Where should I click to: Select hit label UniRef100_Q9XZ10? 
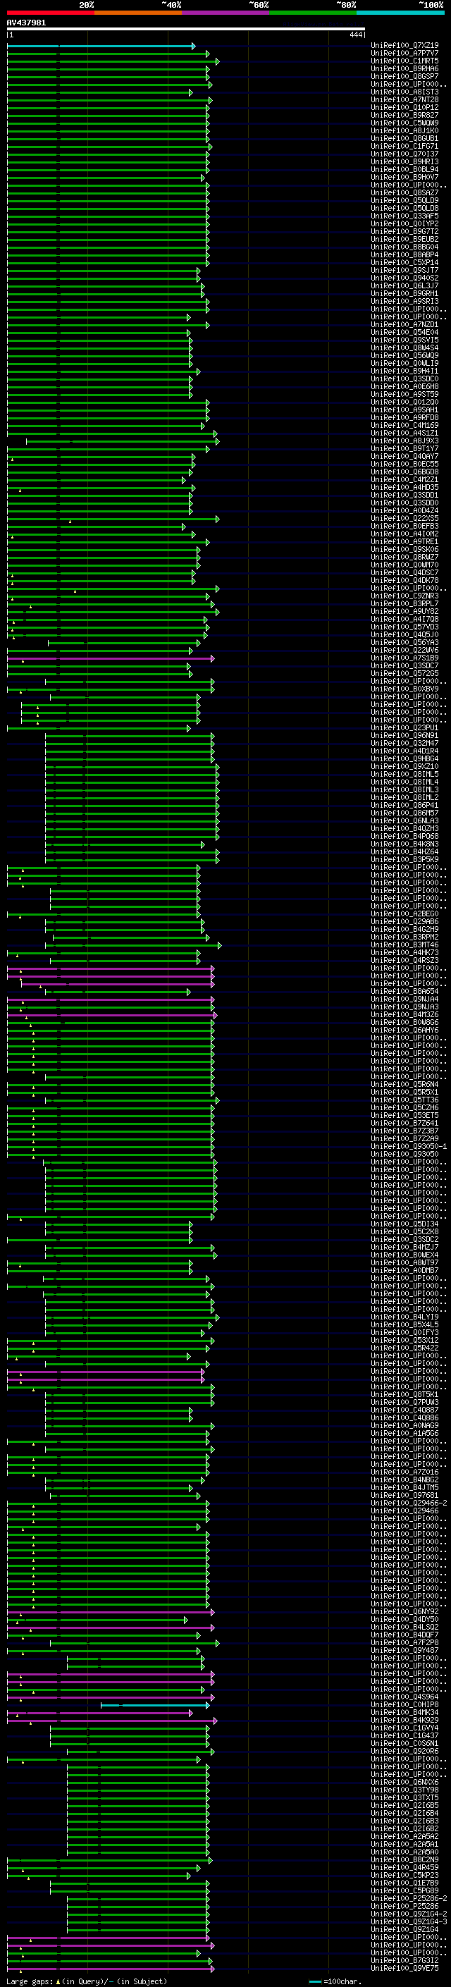point(404,766)
